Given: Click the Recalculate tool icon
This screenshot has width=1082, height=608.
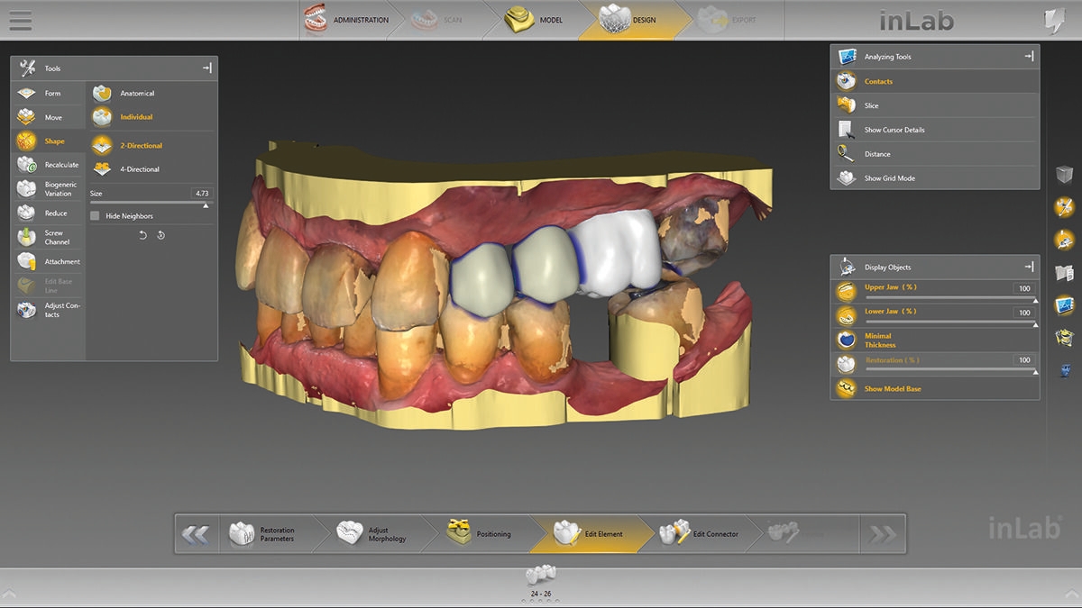Looking at the screenshot, I should [x=27, y=165].
